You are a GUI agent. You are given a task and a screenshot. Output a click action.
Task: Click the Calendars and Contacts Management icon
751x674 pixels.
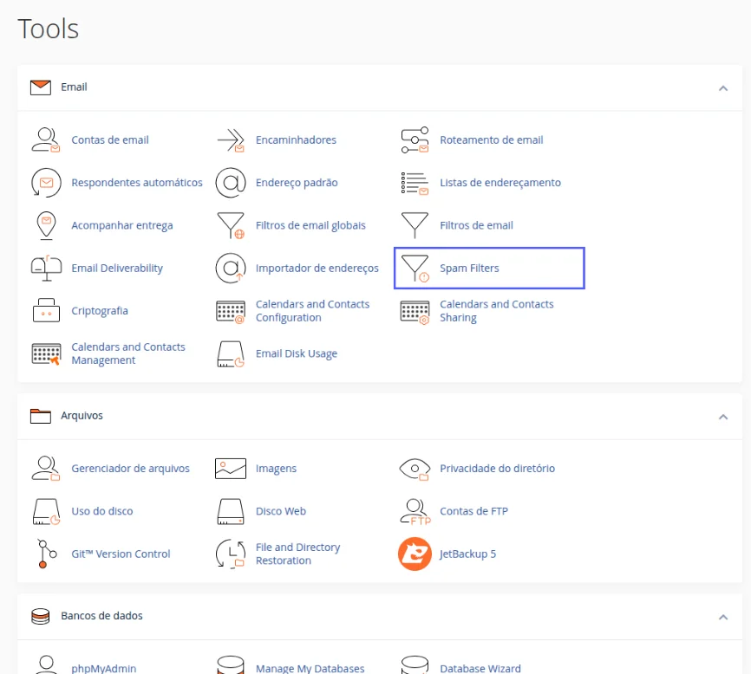coord(46,354)
